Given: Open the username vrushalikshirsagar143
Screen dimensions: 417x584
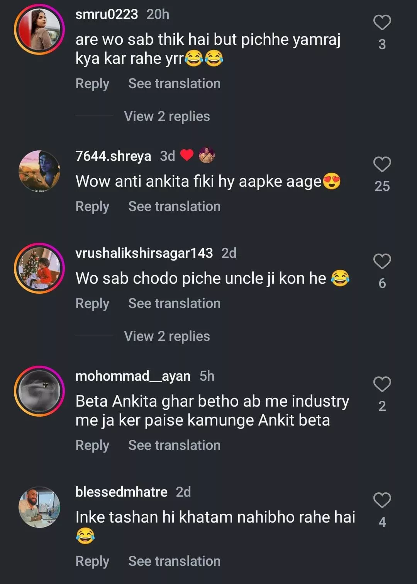Looking at the screenshot, I should click(x=144, y=253).
